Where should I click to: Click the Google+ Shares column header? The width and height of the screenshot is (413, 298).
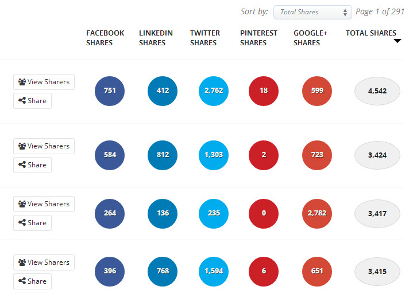310,38
